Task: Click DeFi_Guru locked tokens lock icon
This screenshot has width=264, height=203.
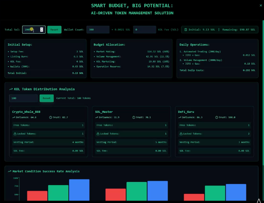Action: pyautogui.click(x=181, y=134)
